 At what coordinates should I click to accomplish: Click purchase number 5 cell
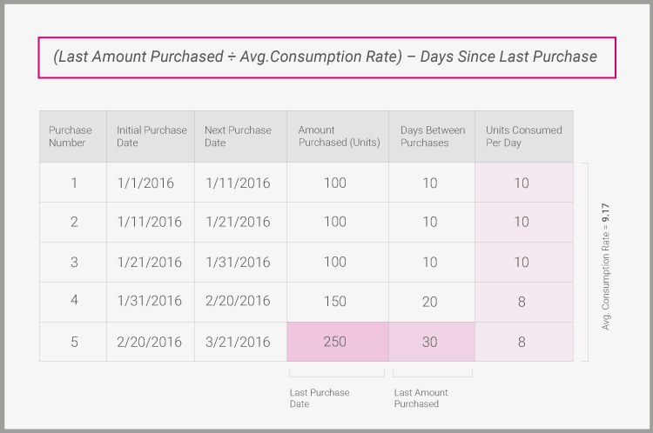(x=74, y=342)
